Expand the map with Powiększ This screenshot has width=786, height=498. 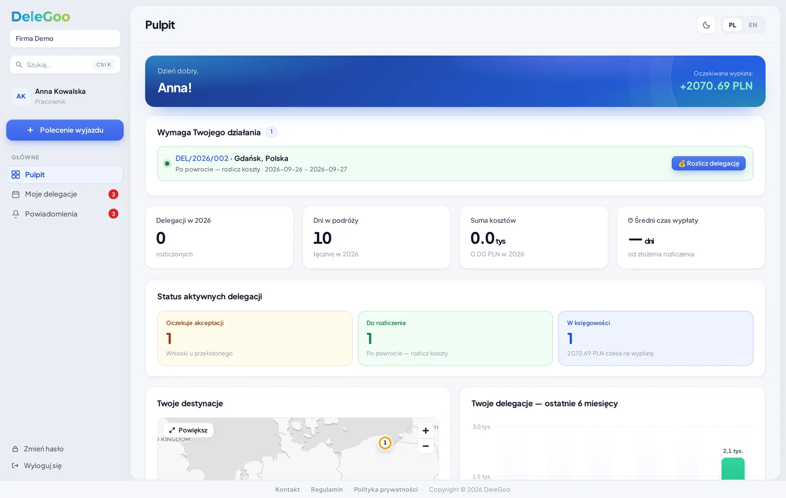point(188,430)
